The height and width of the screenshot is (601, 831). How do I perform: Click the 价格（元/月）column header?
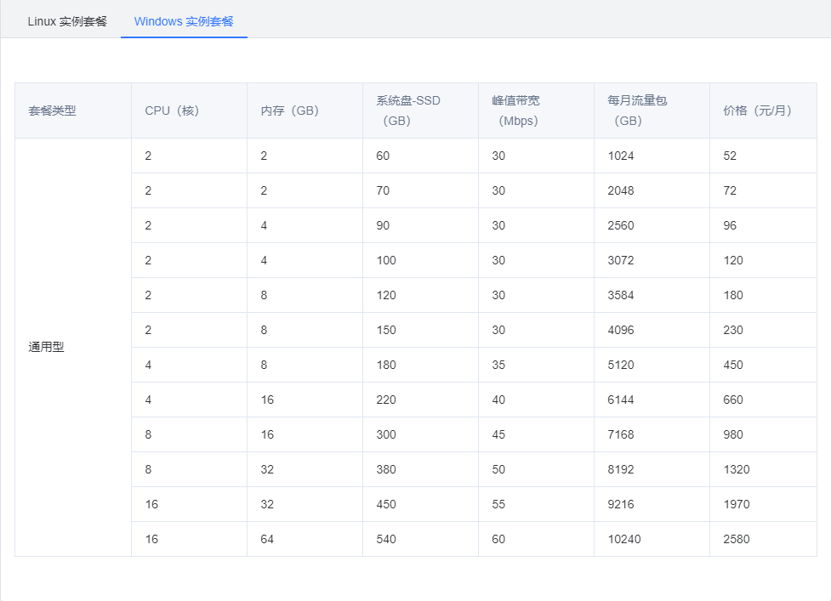pos(757,111)
